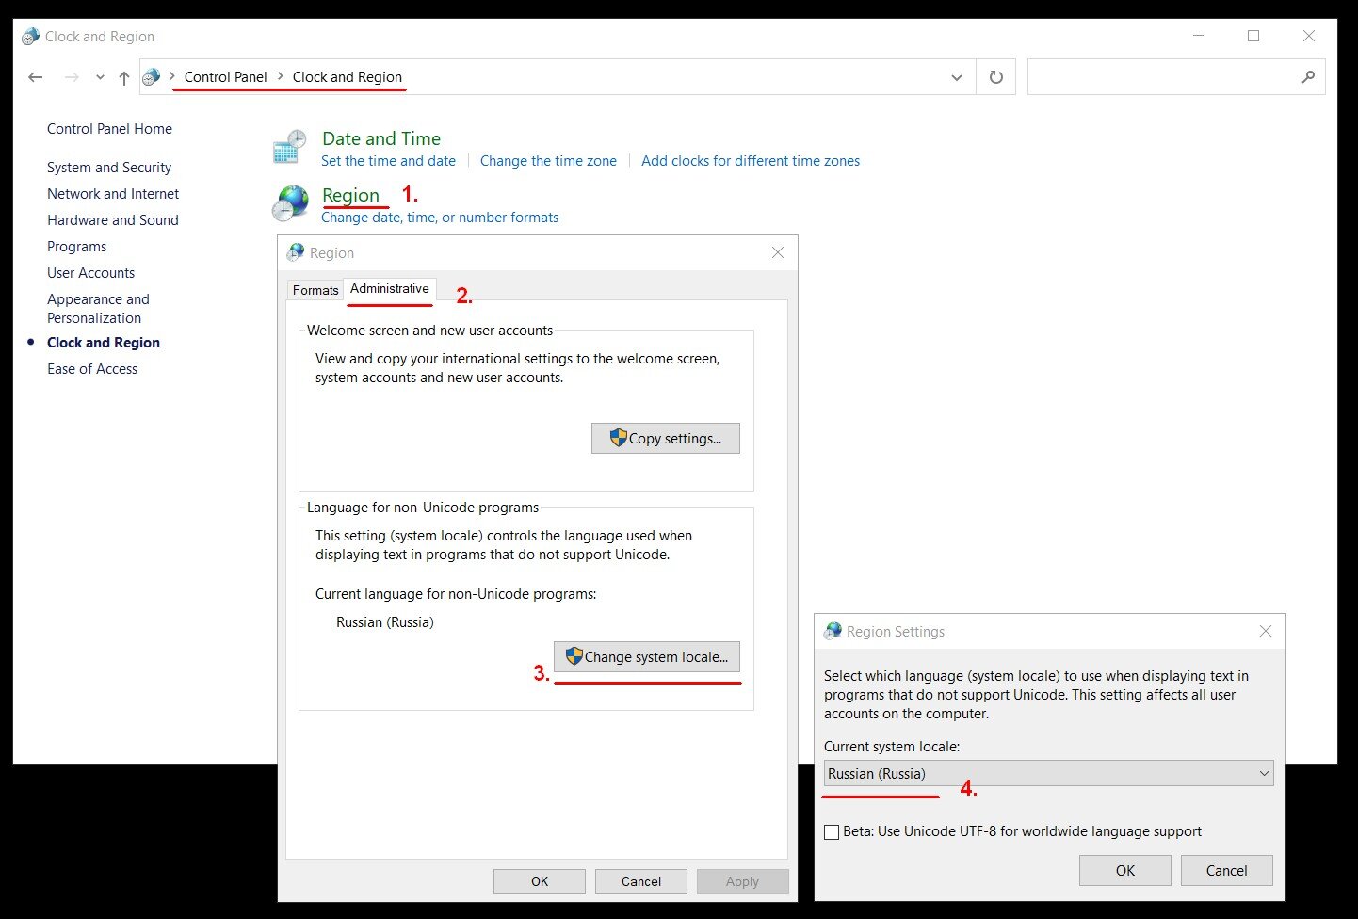Click OK in Region Settings dialog
This screenshot has width=1358, height=919.
[x=1125, y=871]
